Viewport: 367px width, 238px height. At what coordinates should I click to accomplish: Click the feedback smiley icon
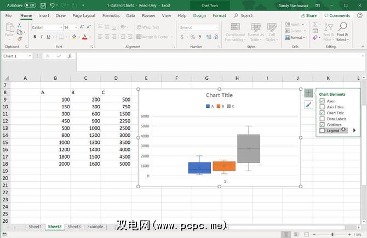[360, 15]
